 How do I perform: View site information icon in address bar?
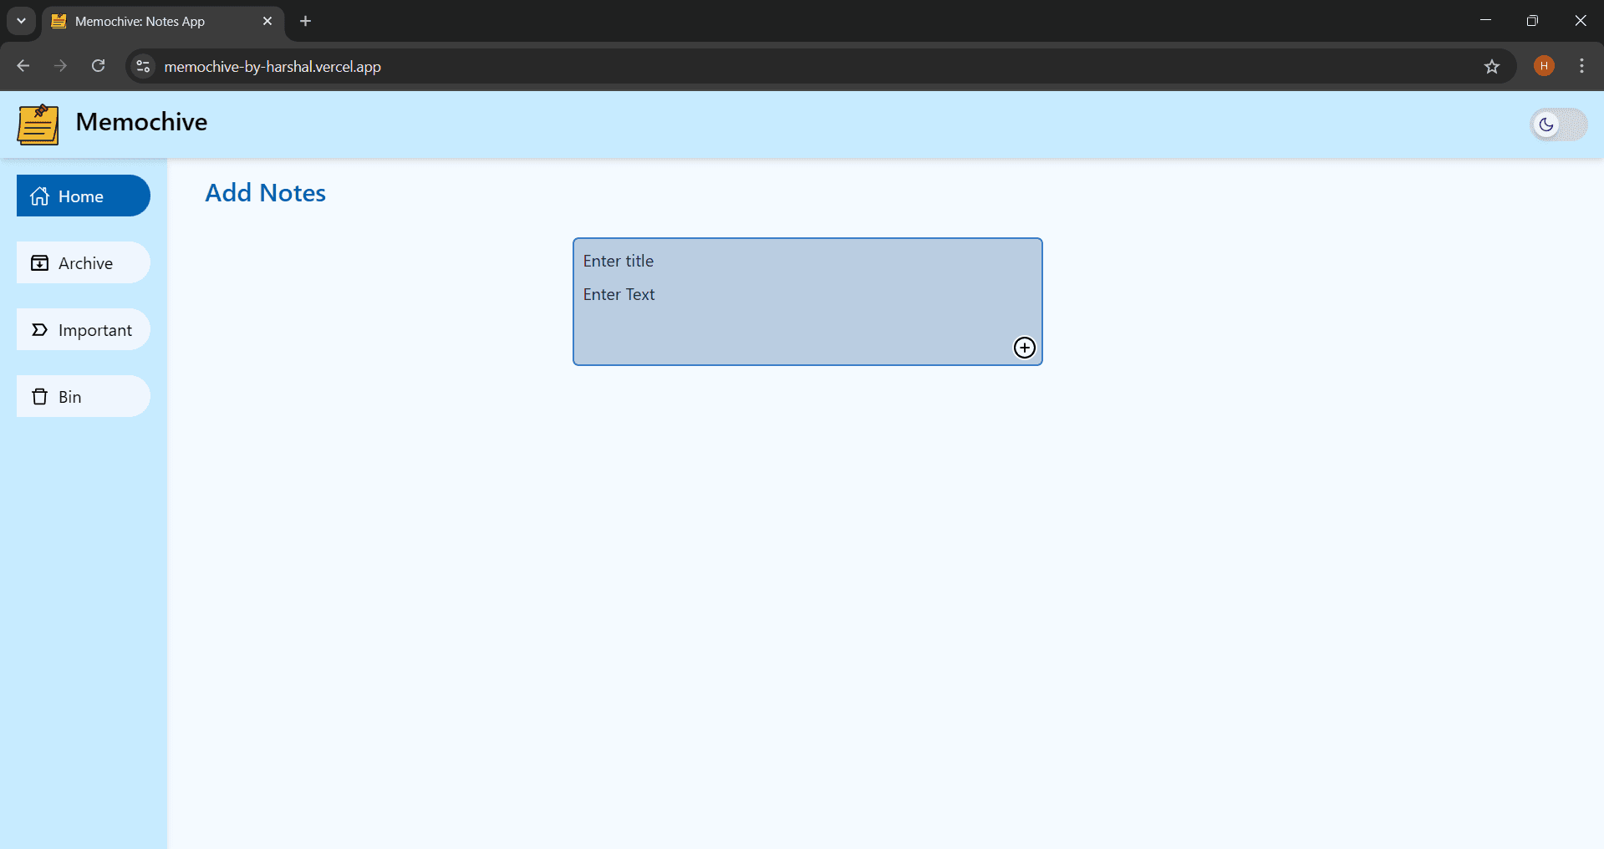click(143, 66)
